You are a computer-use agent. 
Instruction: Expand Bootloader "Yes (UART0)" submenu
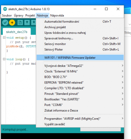tap(80, 99)
